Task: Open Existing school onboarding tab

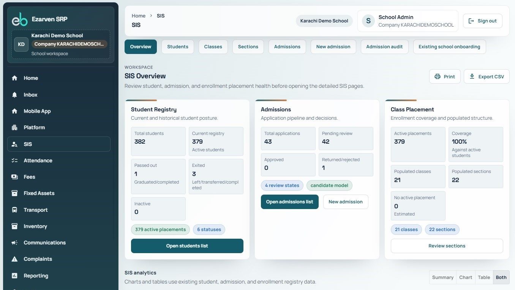Action: tap(449, 47)
